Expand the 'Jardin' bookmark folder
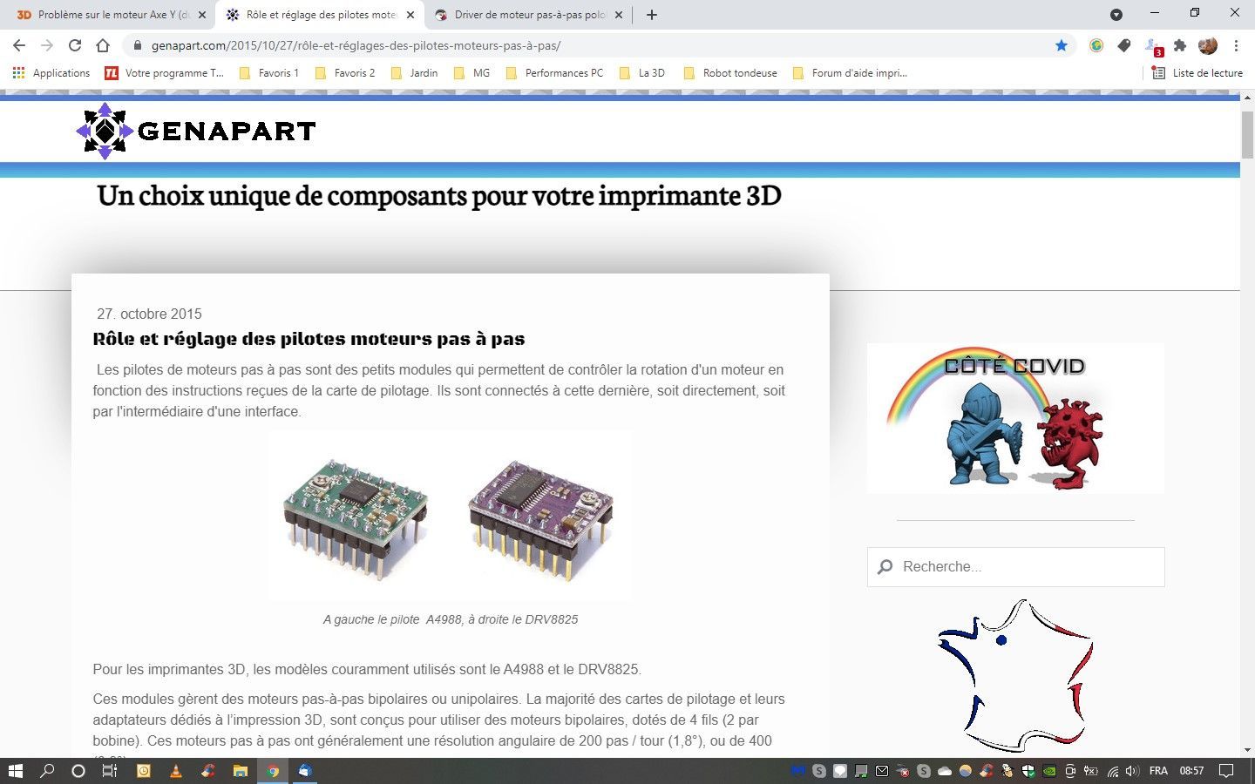This screenshot has width=1255, height=784. [414, 73]
